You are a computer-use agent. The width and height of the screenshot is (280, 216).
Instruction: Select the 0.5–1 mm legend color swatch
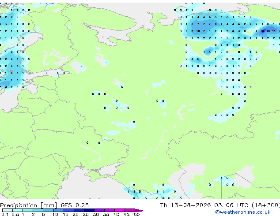(18, 210)
